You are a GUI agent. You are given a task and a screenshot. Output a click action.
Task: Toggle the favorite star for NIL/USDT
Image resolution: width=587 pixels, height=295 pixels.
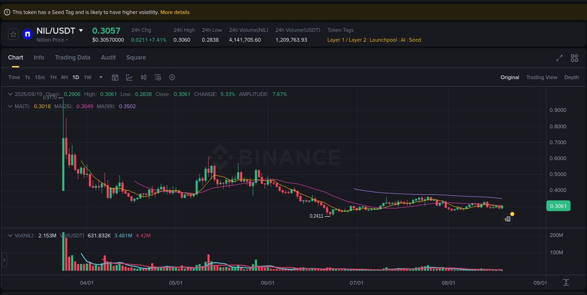click(x=13, y=34)
